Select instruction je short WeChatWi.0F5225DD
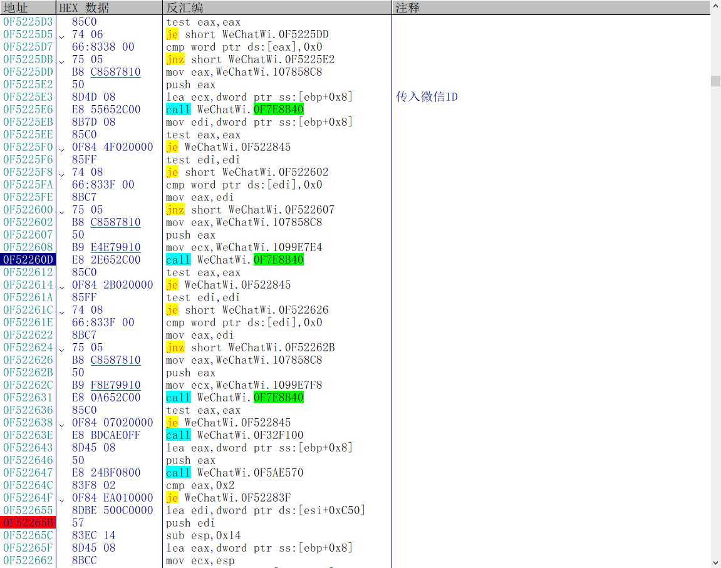The image size is (721, 568). [247, 34]
